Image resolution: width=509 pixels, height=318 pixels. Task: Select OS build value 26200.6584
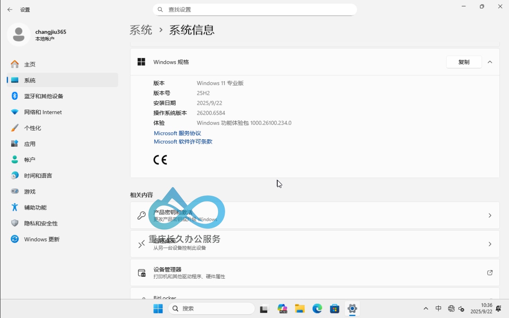pyautogui.click(x=211, y=113)
